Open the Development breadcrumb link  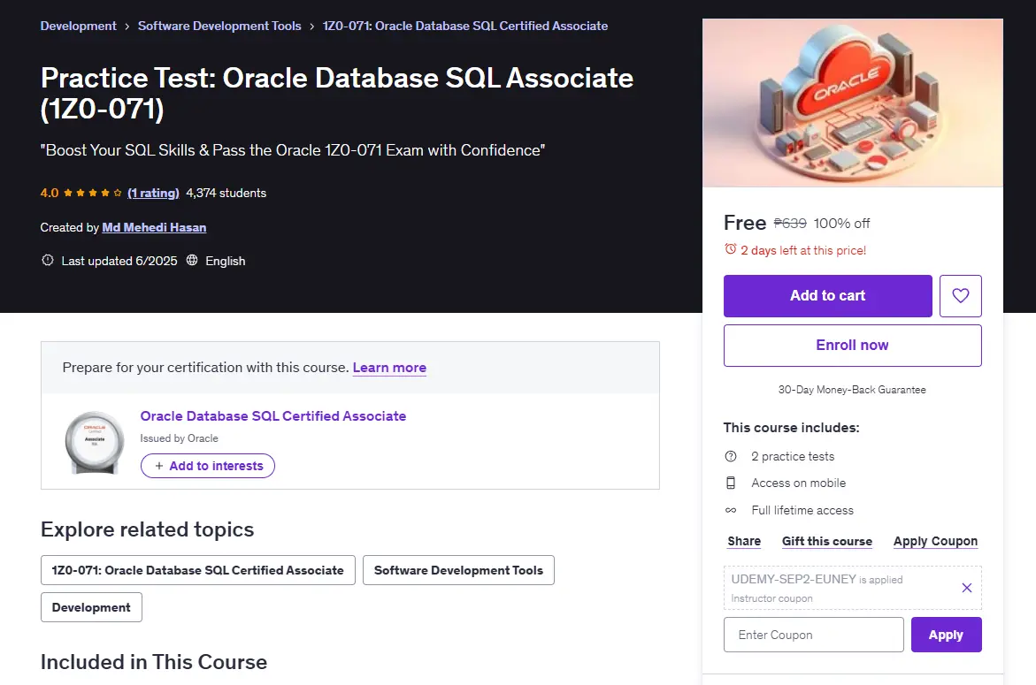(78, 26)
